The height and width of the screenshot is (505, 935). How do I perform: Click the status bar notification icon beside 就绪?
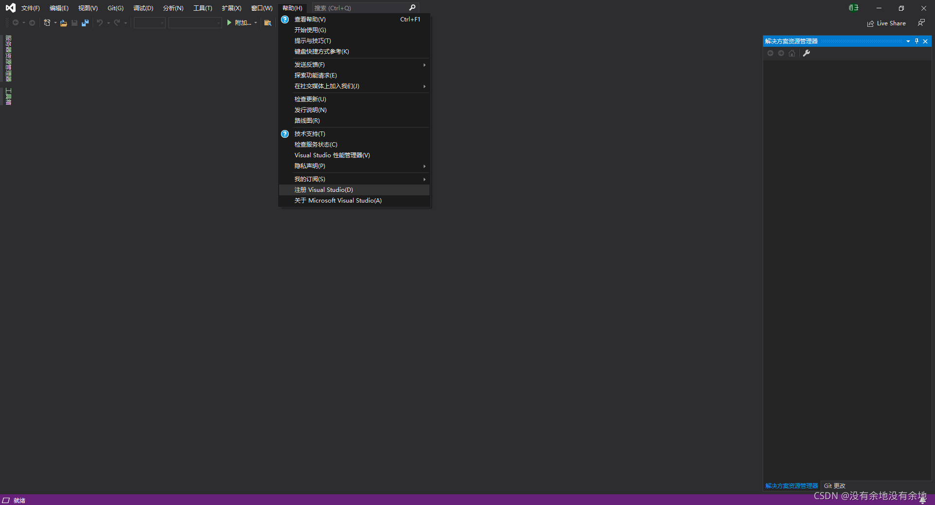point(6,500)
